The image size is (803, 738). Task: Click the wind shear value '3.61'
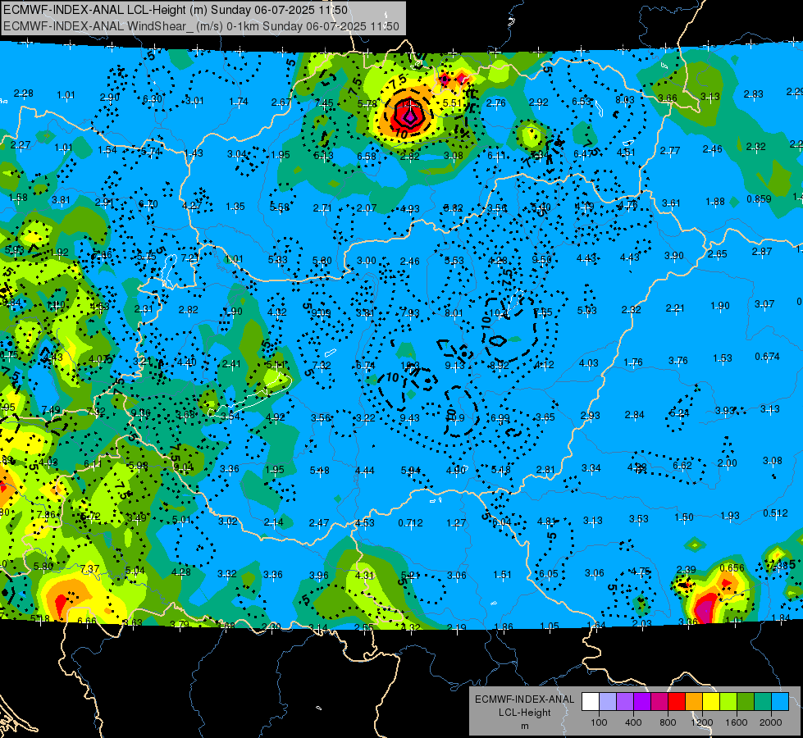pyautogui.click(x=671, y=203)
